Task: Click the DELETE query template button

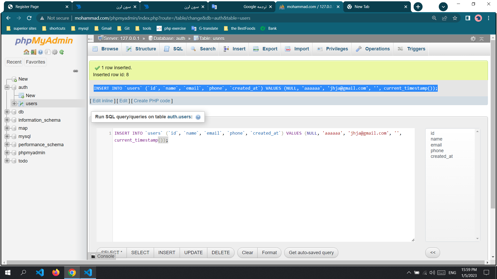Action: [x=221, y=253]
